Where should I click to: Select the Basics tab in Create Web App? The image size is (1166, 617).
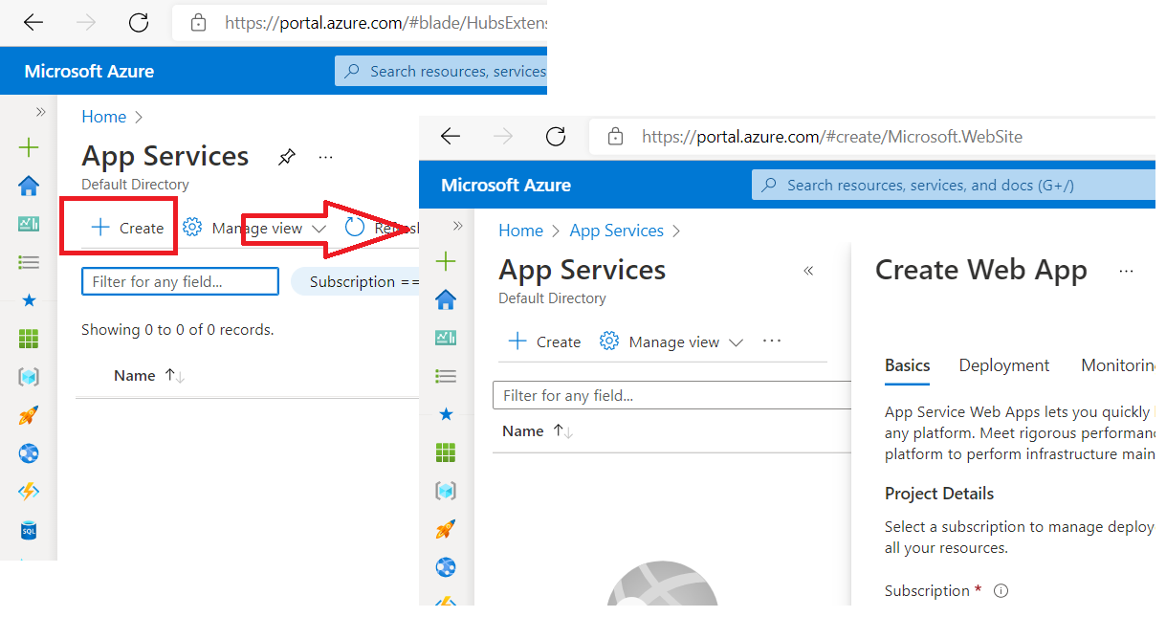point(908,365)
